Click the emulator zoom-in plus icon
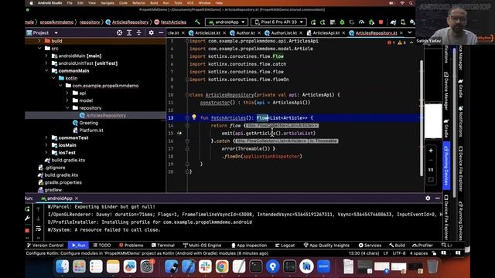This screenshot has height=278, width=495. pyautogui.click(x=431, y=151)
